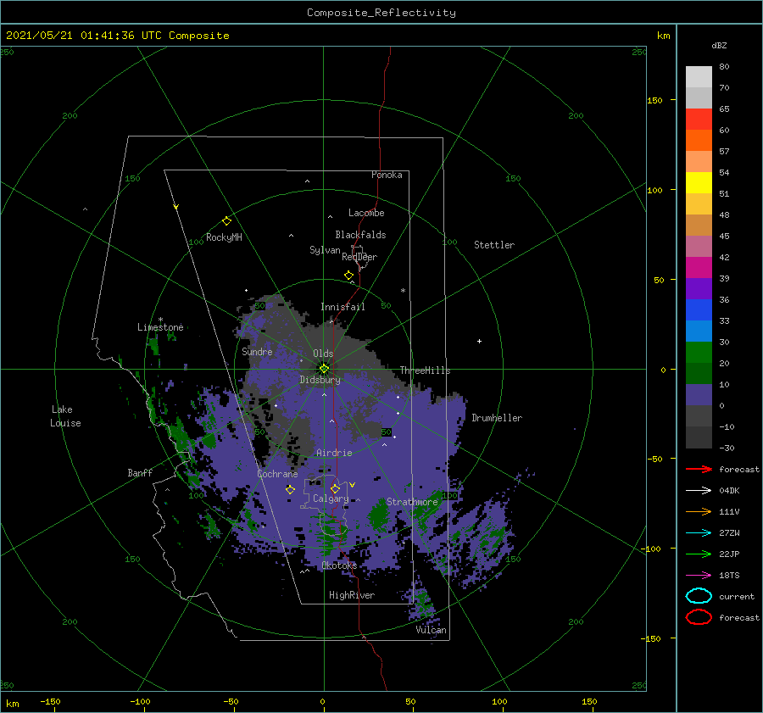Click the yellow diamond marker above Calgary label
Viewport: 763px width, 713px height.
[335, 488]
